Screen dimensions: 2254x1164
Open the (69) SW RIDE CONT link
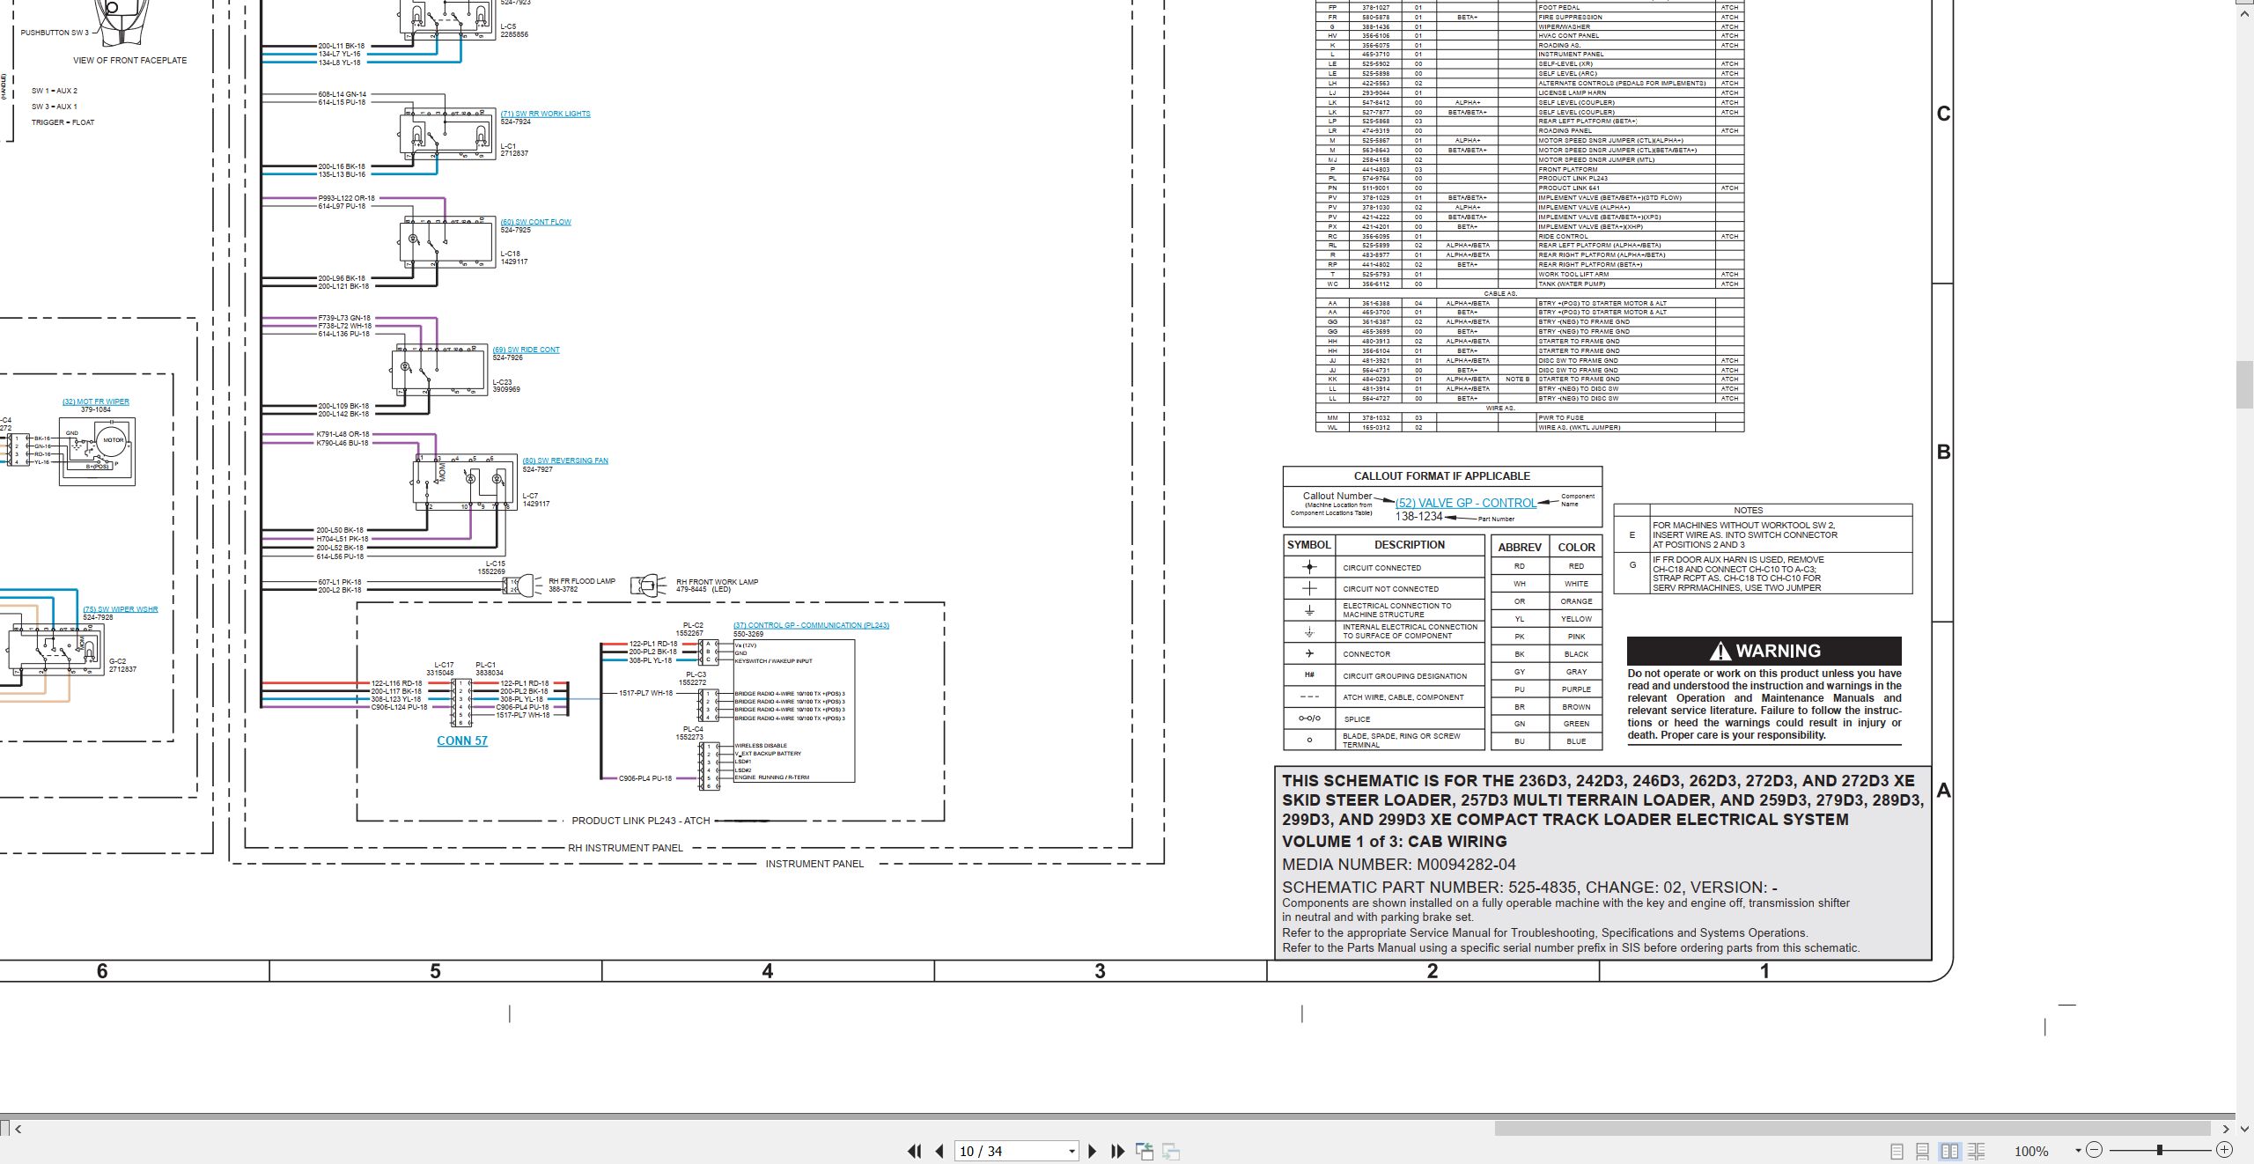(x=527, y=350)
